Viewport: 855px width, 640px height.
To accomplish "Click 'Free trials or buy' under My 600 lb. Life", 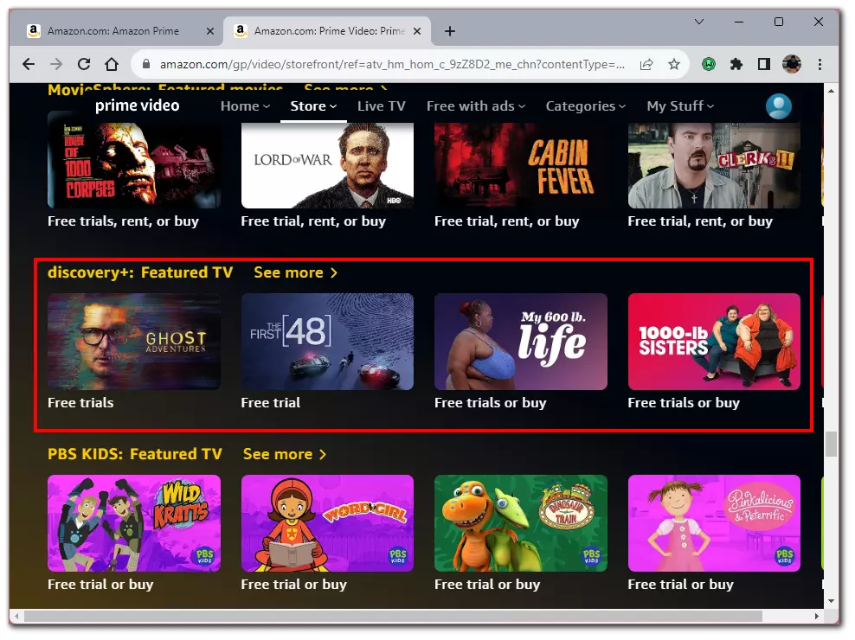I will tap(490, 403).
